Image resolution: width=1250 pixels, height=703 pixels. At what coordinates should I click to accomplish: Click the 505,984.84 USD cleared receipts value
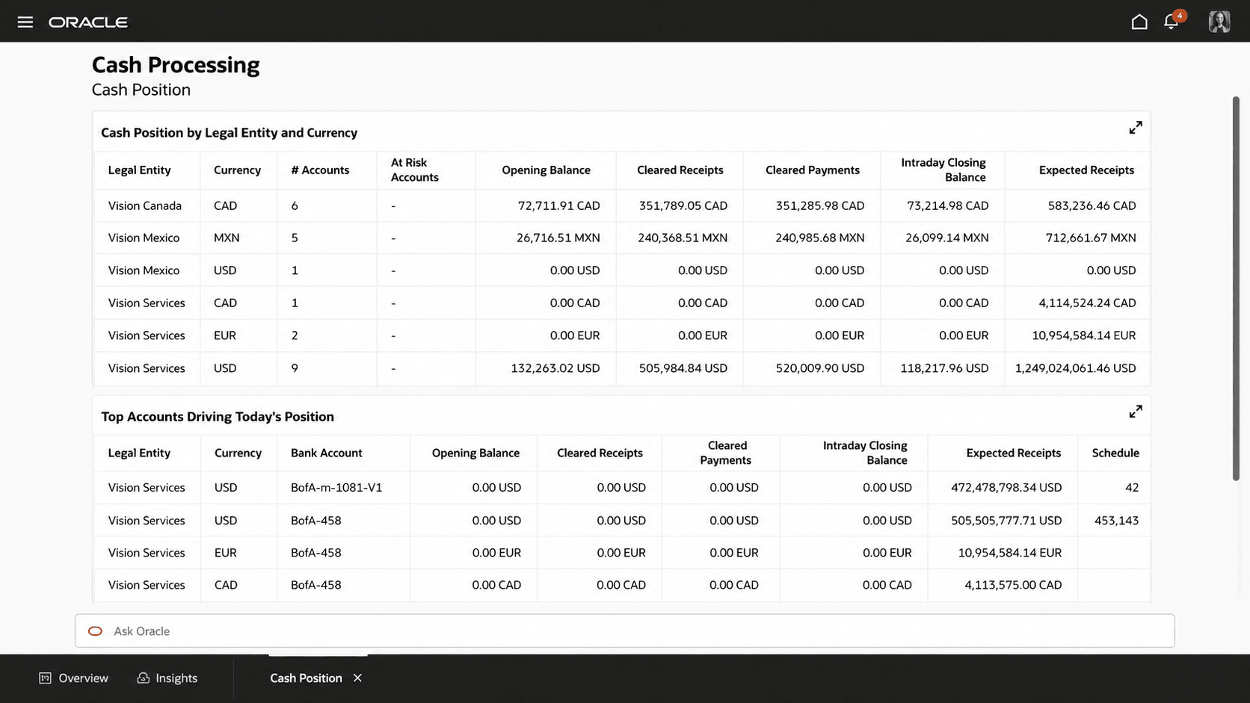[x=683, y=368]
